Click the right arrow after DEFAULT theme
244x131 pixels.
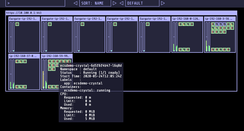tap(163, 3)
